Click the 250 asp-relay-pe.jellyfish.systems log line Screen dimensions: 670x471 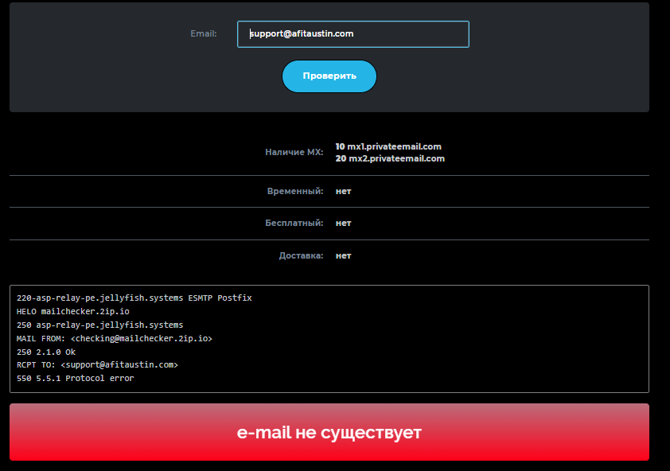pyautogui.click(x=99, y=325)
